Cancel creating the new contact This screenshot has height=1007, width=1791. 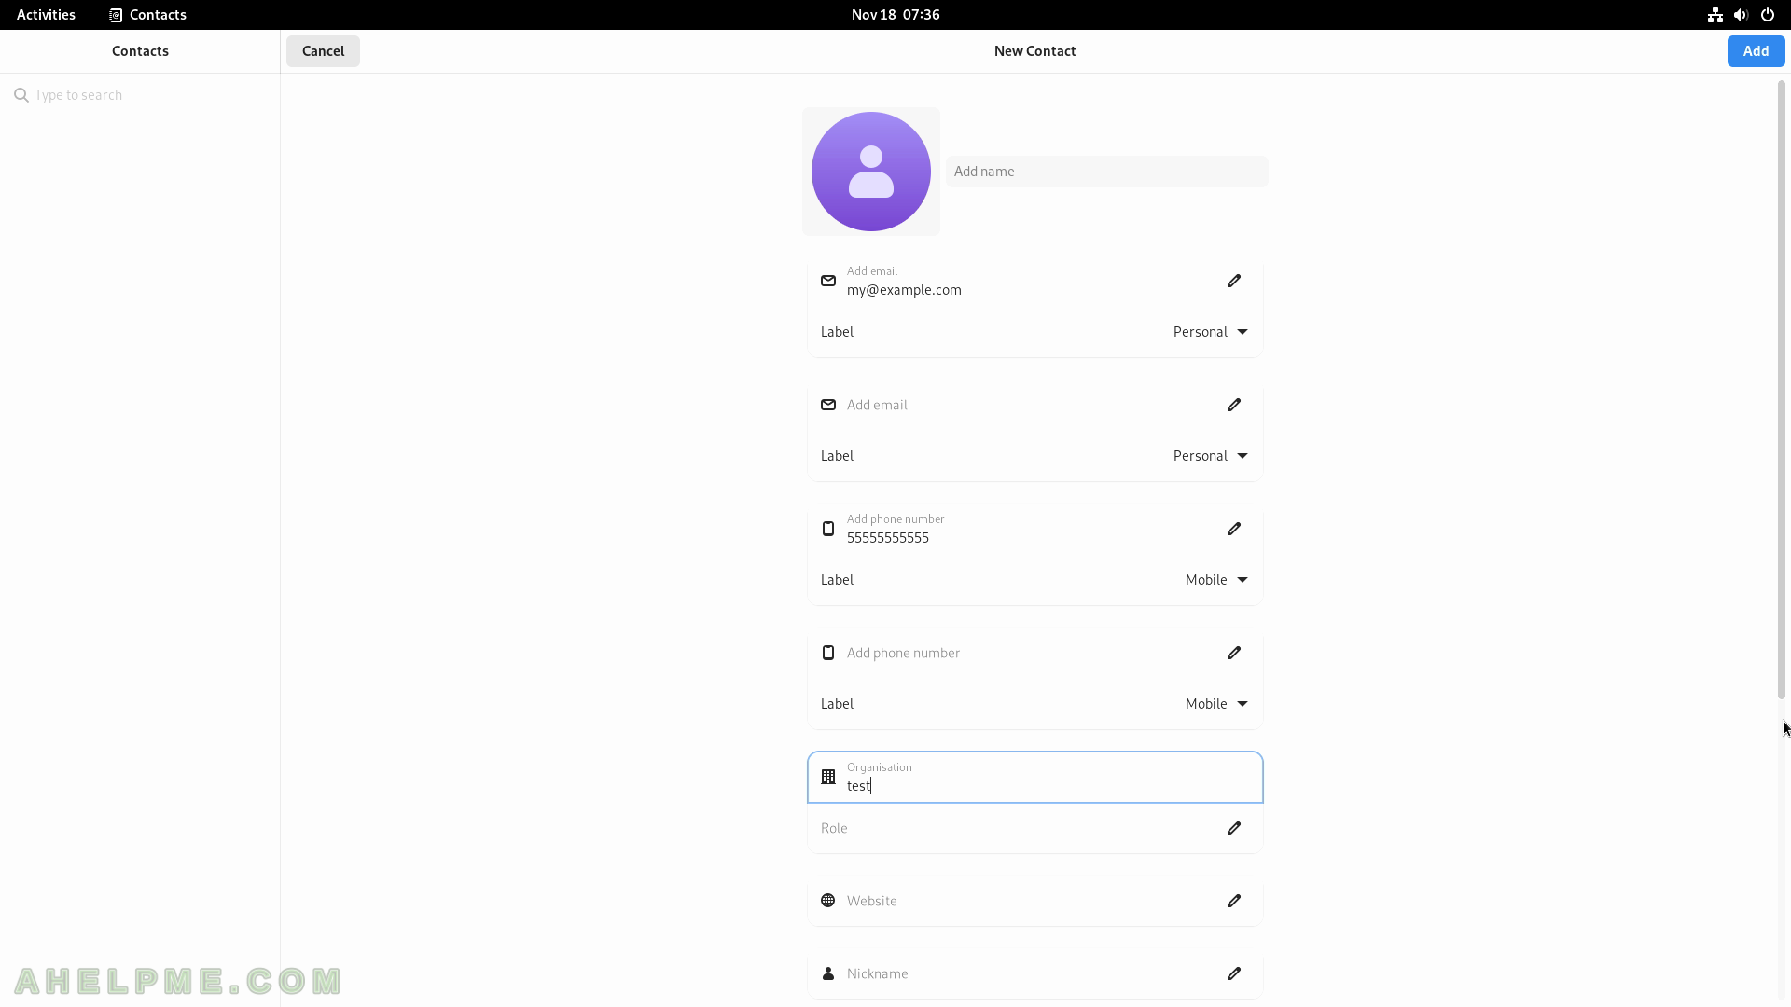(x=323, y=51)
